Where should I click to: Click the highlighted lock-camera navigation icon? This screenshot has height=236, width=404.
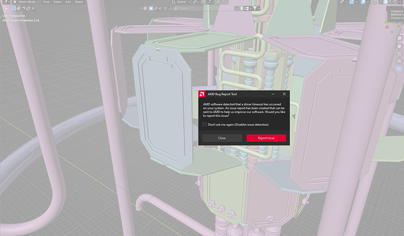pos(399,69)
